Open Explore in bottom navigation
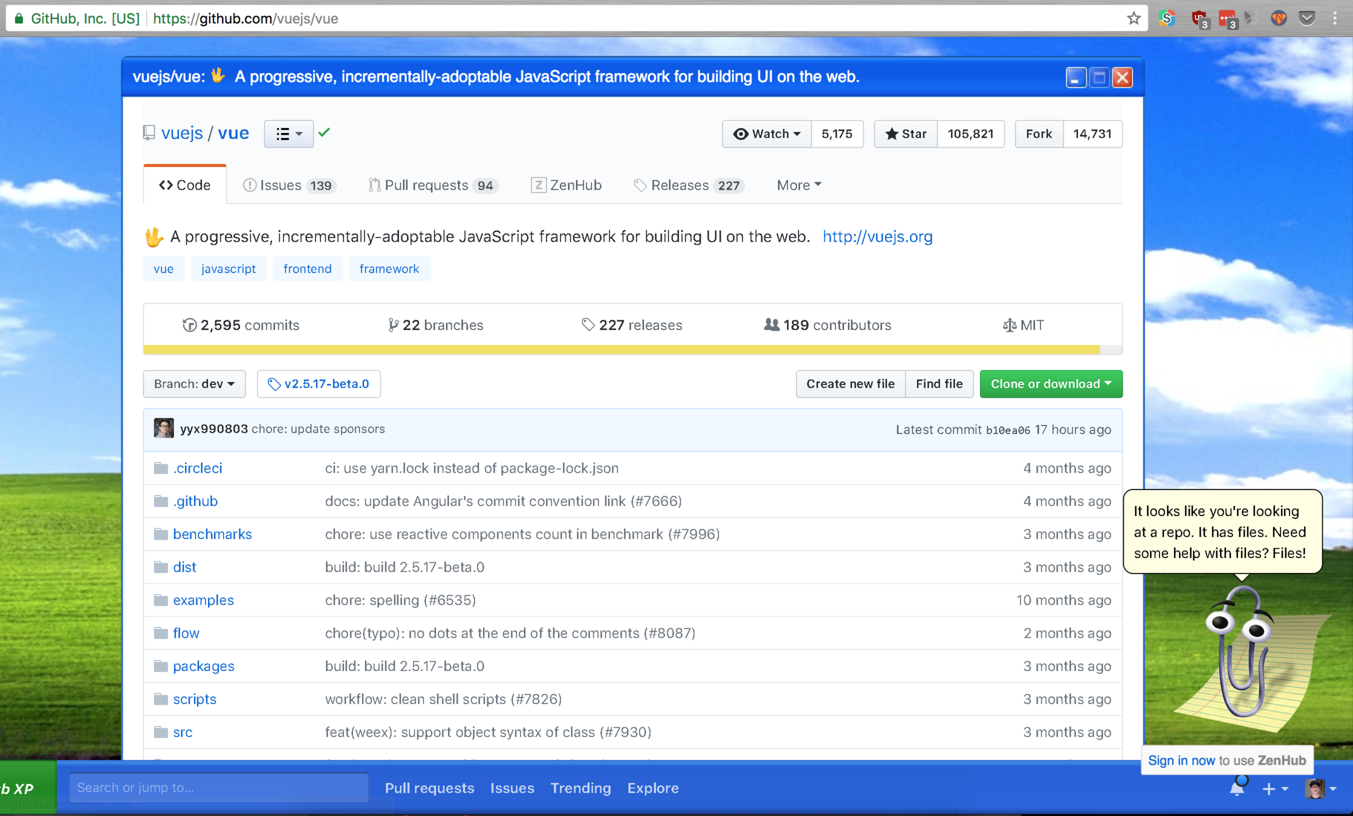The width and height of the screenshot is (1353, 816). click(653, 788)
